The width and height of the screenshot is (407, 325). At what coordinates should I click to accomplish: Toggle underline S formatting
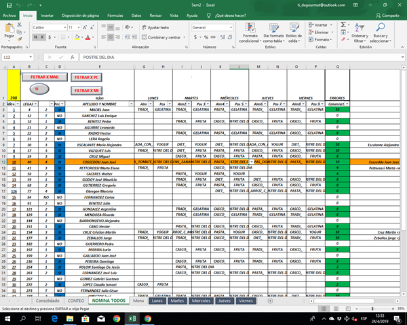click(x=50, y=37)
